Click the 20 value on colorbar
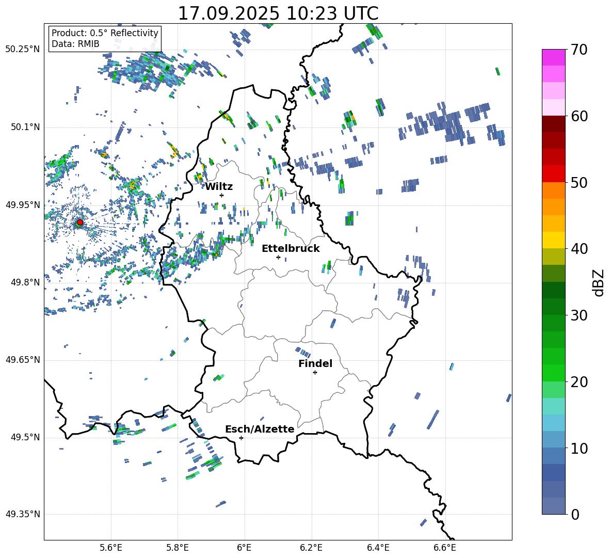The image size is (611, 558). 579,381
